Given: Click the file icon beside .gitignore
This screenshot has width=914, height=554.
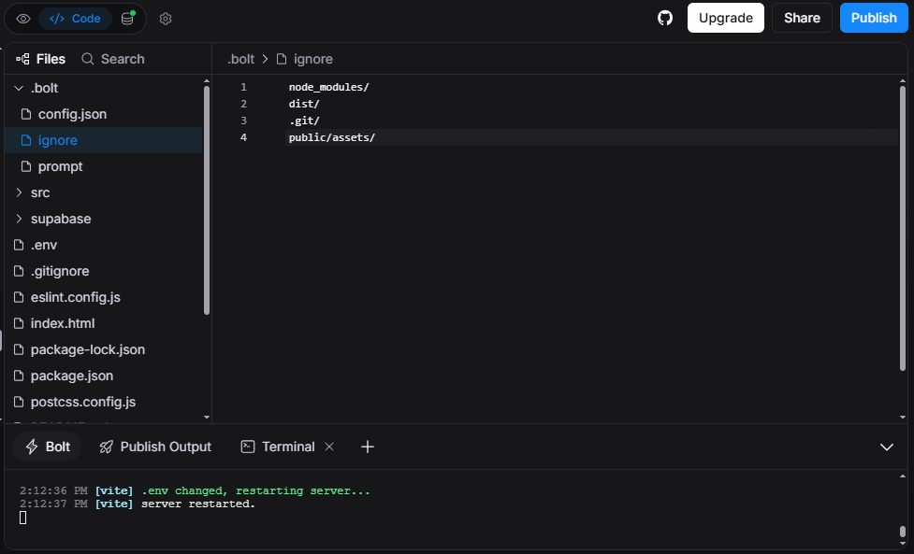Looking at the screenshot, I should 19,271.
